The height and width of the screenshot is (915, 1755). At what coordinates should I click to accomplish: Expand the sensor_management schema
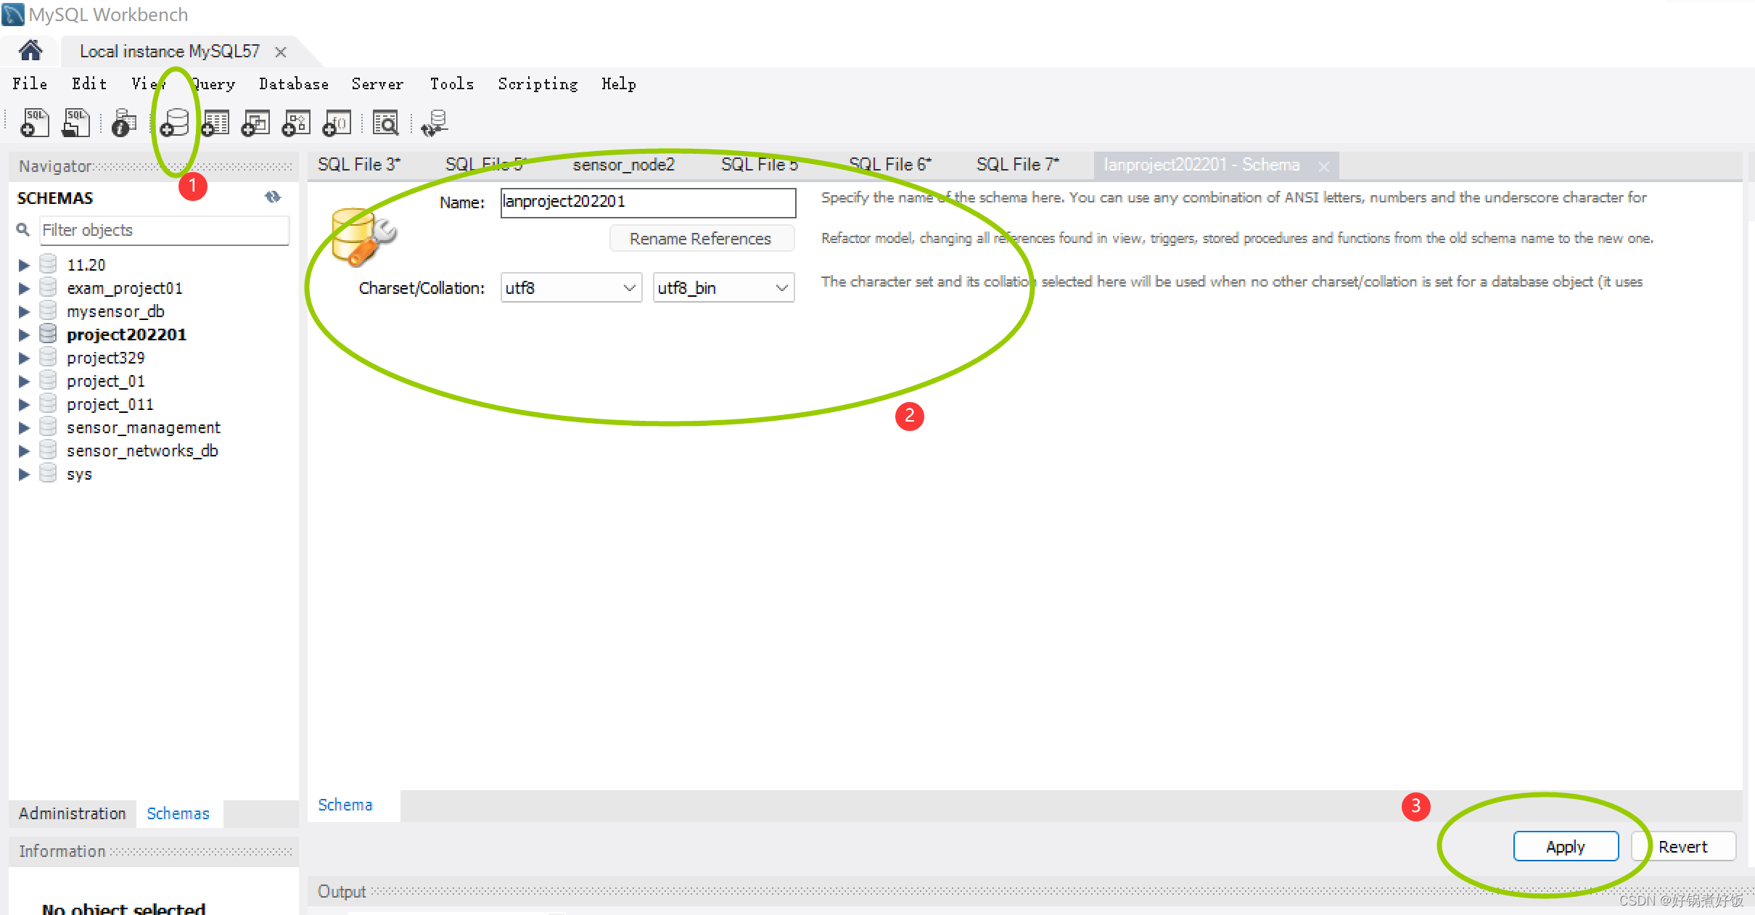click(24, 428)
